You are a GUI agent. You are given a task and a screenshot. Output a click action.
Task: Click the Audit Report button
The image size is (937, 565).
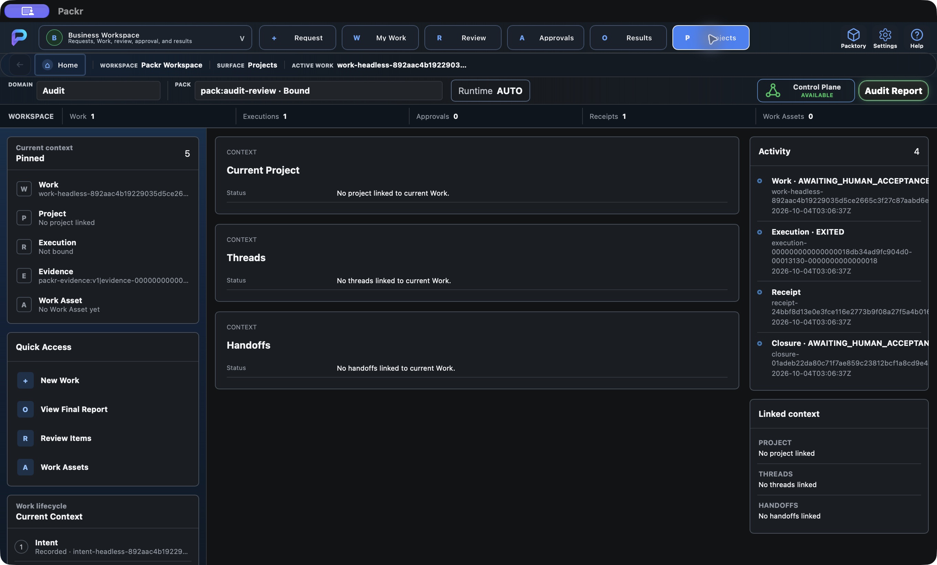(893, 91)
